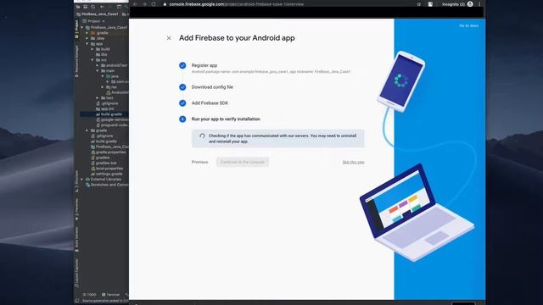The width and height of the screenshot is (543, 305).
Task: Open the Project view dropdown in Android Studio
Action: point(94,21)
